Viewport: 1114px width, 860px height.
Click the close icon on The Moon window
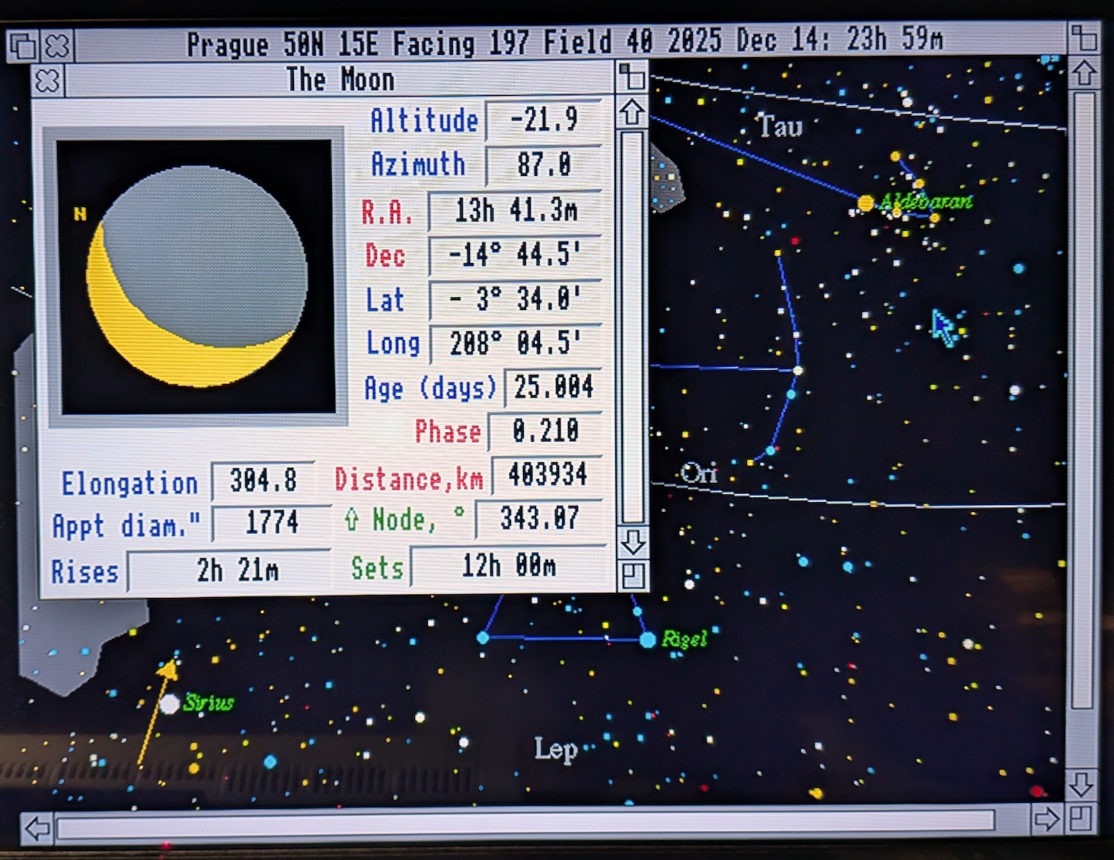pos(47,80)
